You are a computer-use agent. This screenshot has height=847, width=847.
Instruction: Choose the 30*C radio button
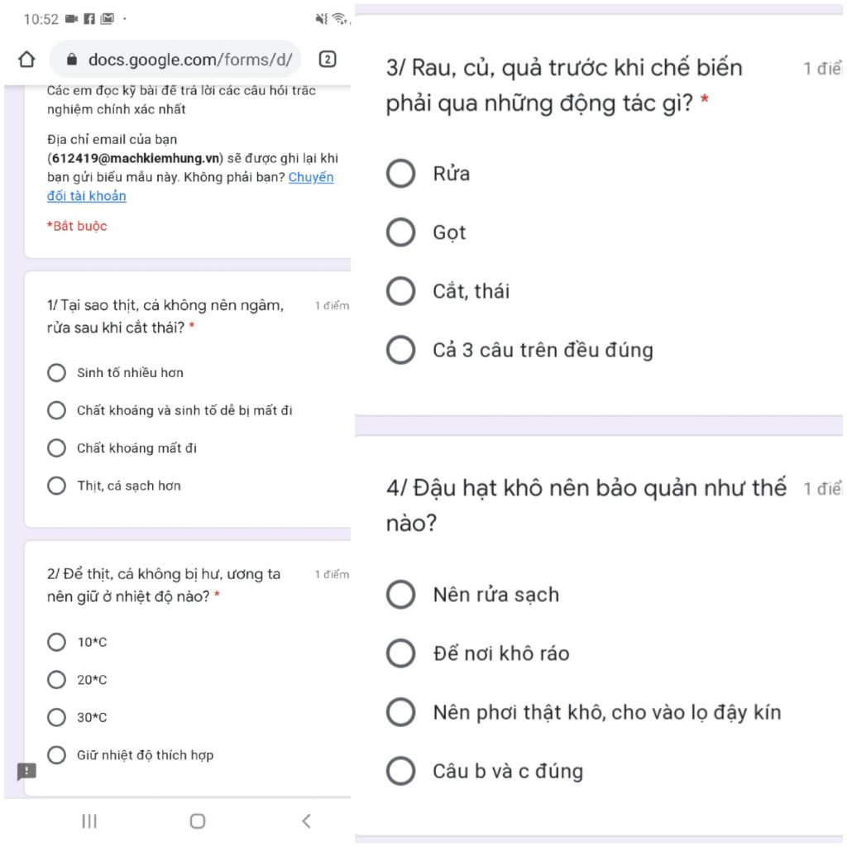tap(56, 717)
